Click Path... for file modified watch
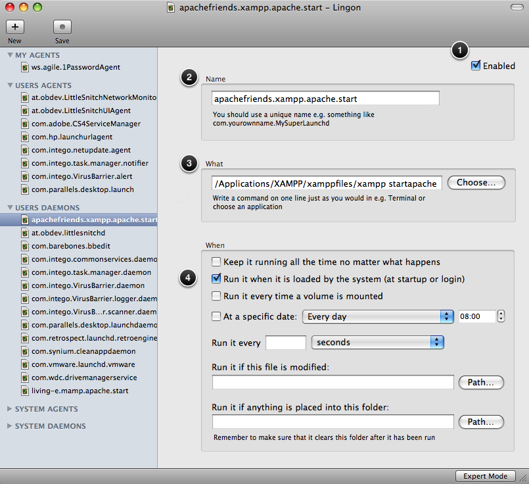The width and height of the screenshot is (529, 484). point(481,383)
